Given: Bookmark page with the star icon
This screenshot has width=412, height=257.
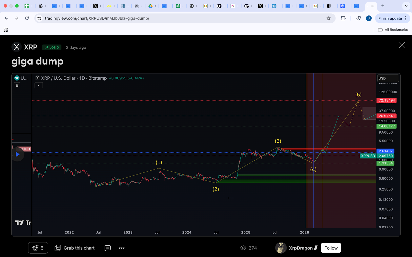Looking at the screenshot, I should pyautogui.click(x=329, y=18).
